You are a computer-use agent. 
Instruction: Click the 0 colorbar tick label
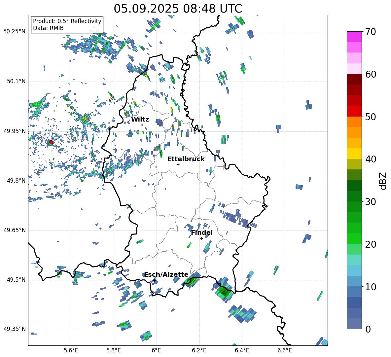pyautogui.click(x=368, y=329)
